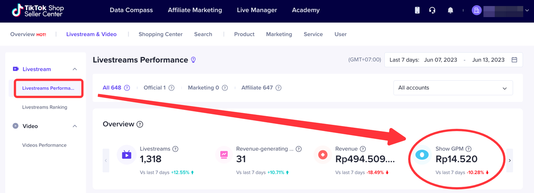The height and width of the screenshot is (193, 534).
Task: Collapse the Video sidebar section
Action: (x=75, y=126)
